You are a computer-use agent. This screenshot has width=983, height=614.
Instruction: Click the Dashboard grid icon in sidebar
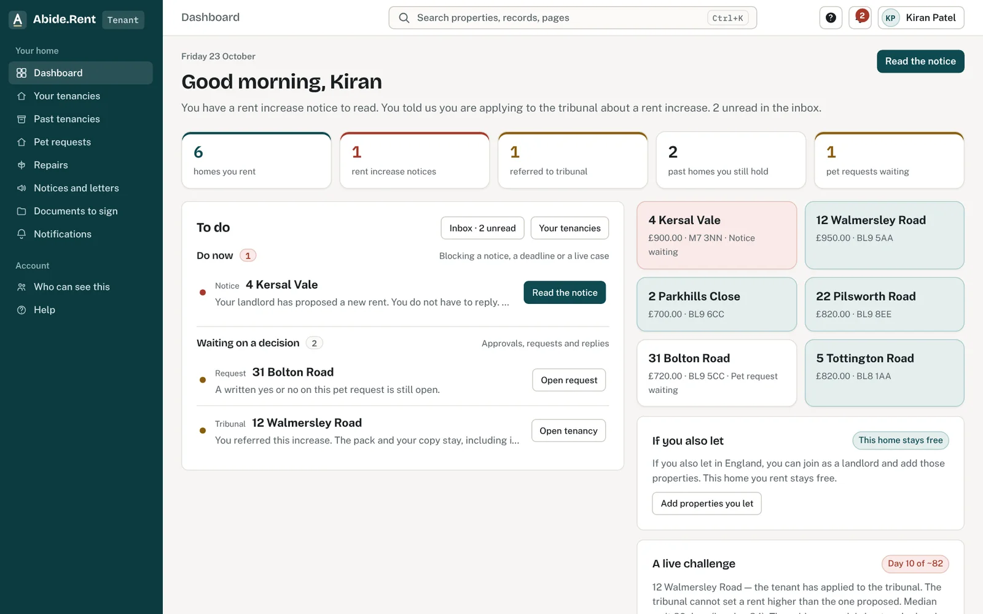click(22, 73)
